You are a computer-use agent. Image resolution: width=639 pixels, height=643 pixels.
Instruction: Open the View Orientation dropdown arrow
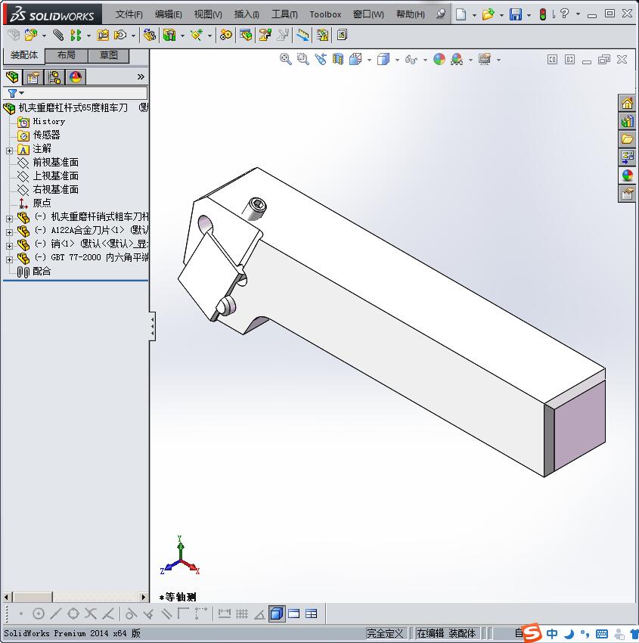click(369, 61)
